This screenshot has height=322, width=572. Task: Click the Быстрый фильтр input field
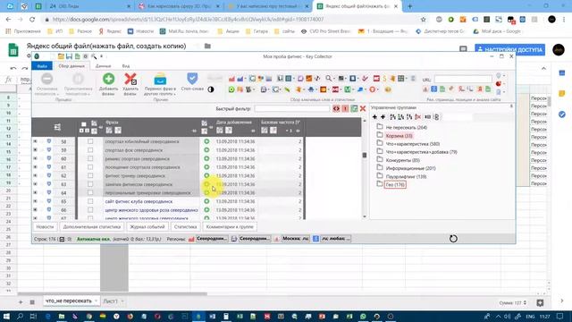point(292,109)
